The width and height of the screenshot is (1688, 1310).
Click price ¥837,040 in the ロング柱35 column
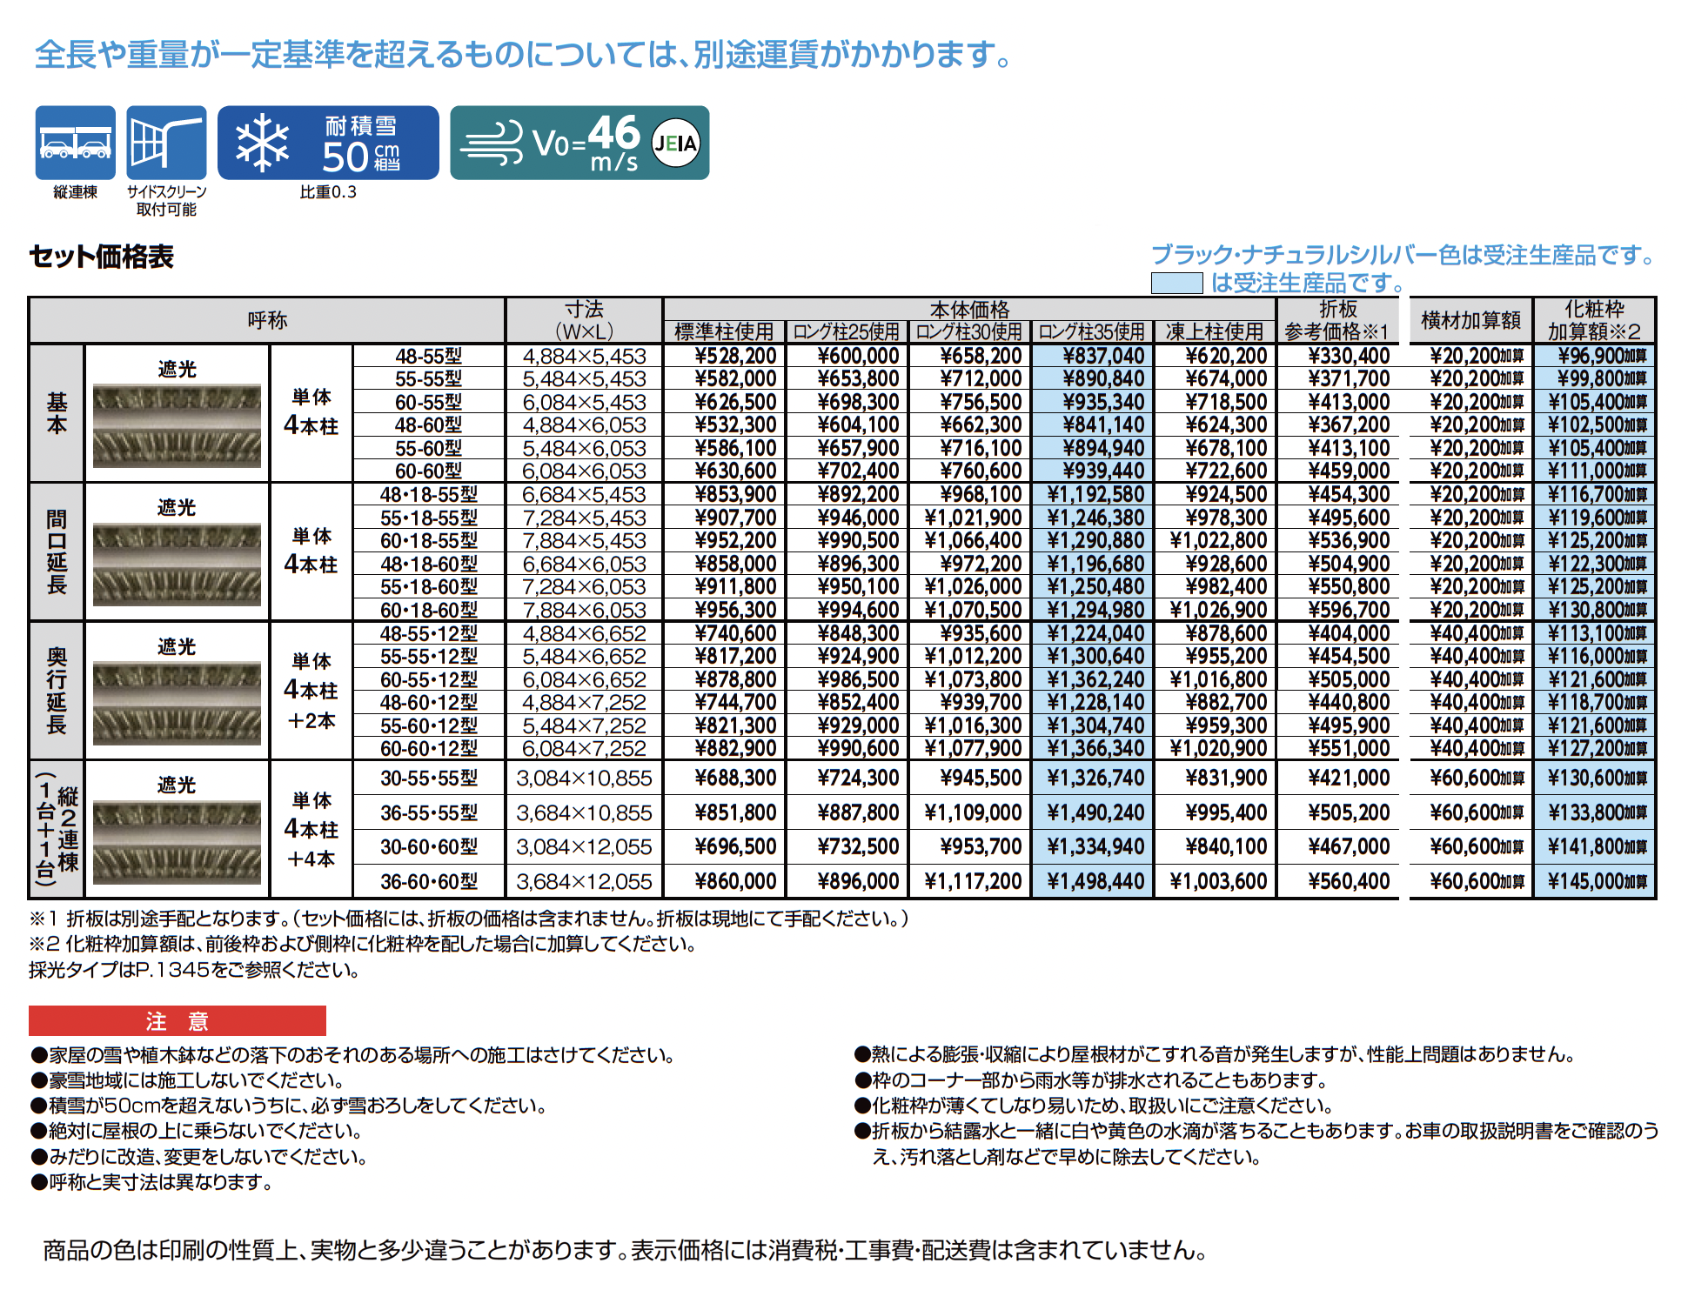(1103, 356)
